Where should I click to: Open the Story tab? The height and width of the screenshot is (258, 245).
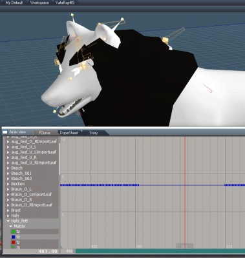[94, 133]
